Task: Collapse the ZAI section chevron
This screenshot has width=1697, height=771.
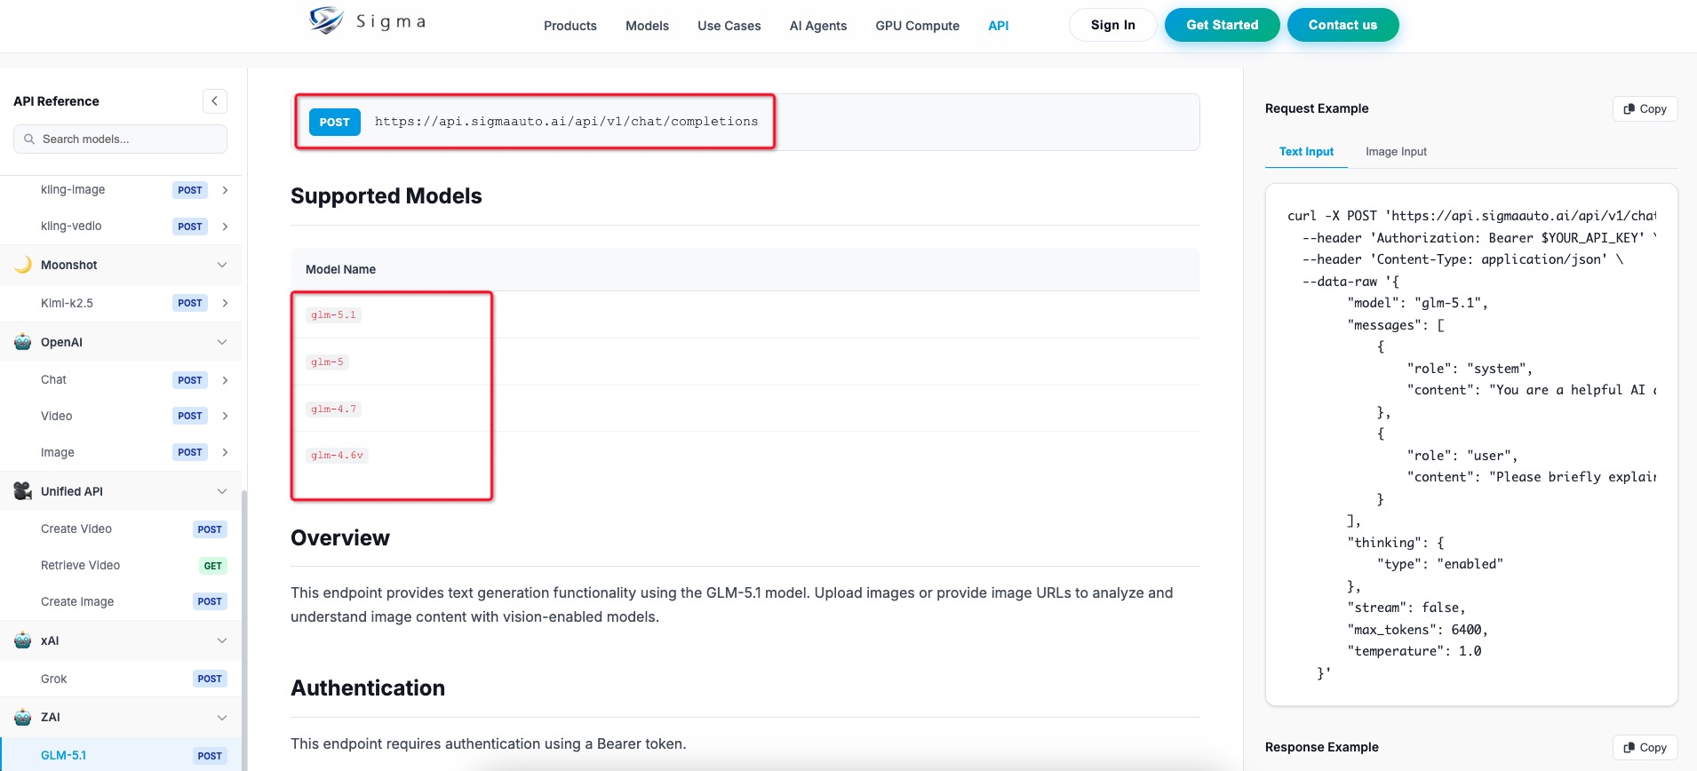Action: click(x=222, y=717)
